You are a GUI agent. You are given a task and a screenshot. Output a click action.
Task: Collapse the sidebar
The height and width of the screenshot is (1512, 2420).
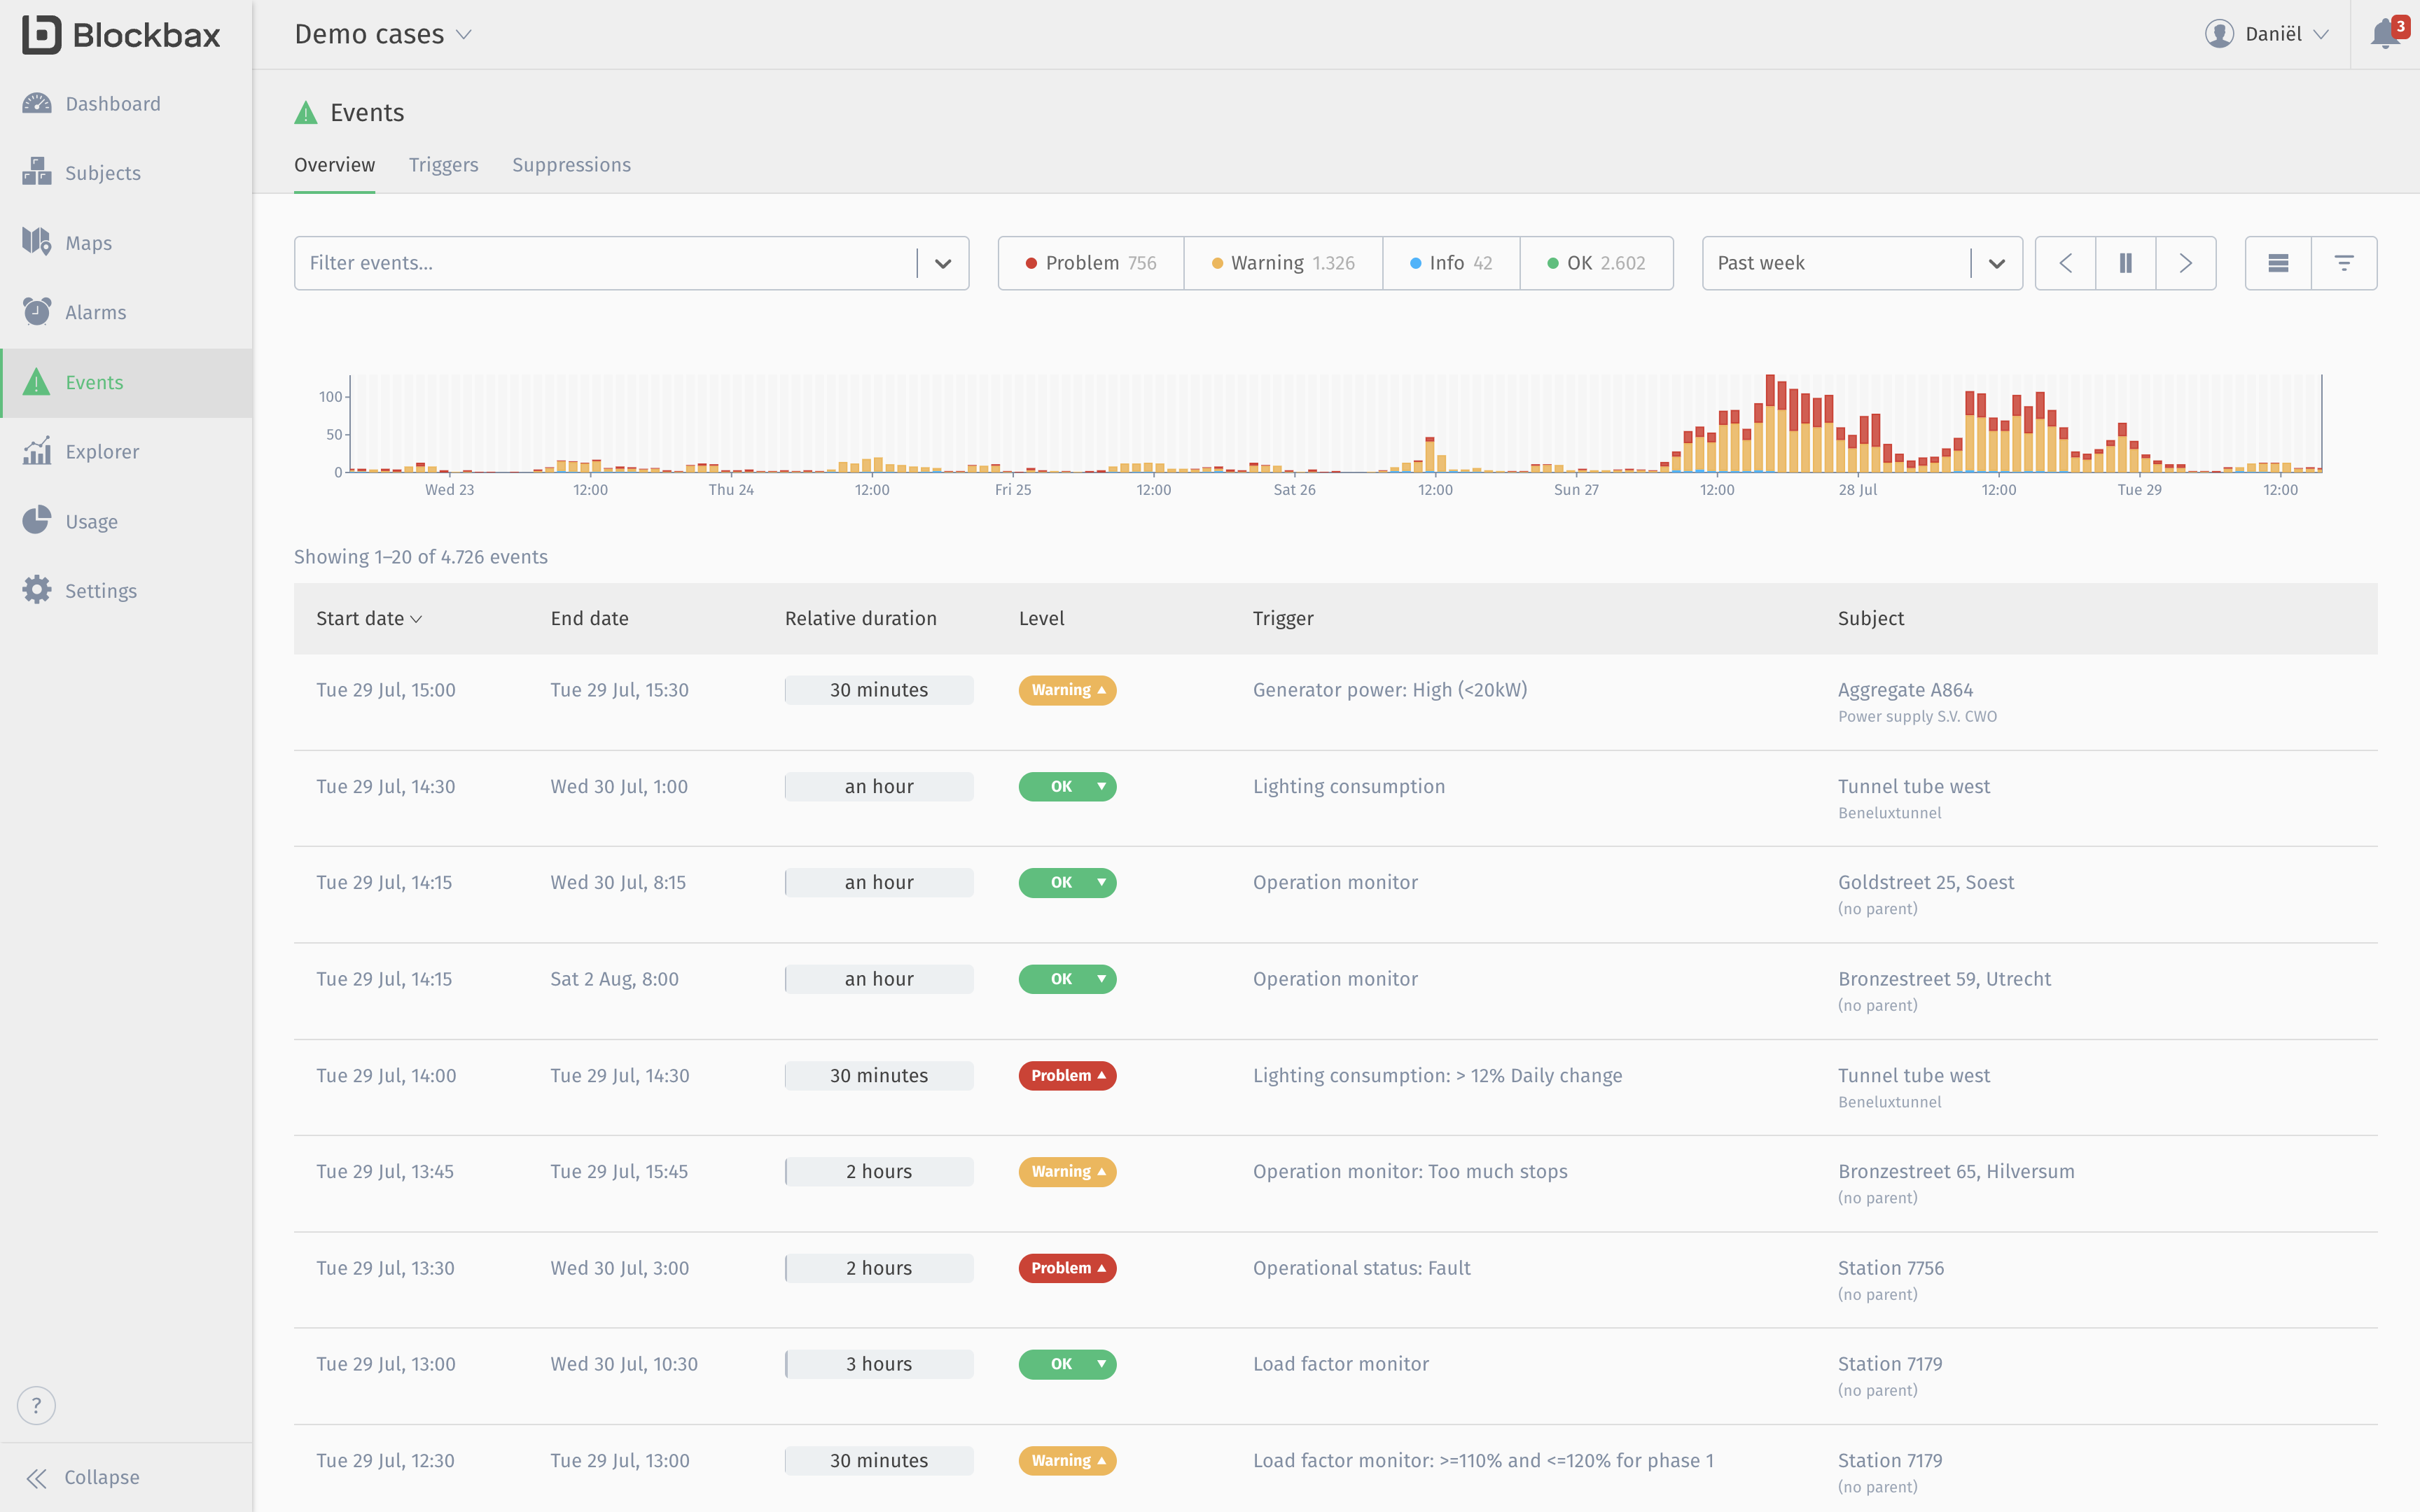(x=83, y=1477)
